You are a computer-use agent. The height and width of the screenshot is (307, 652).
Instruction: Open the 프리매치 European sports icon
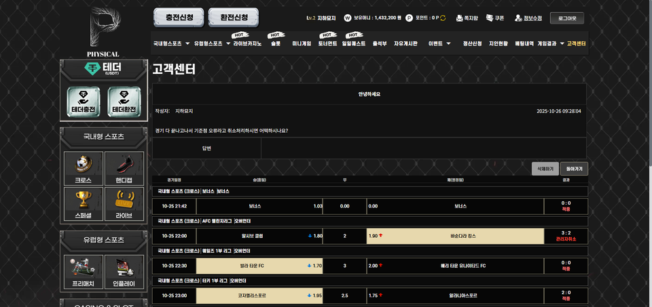(83, 272)
